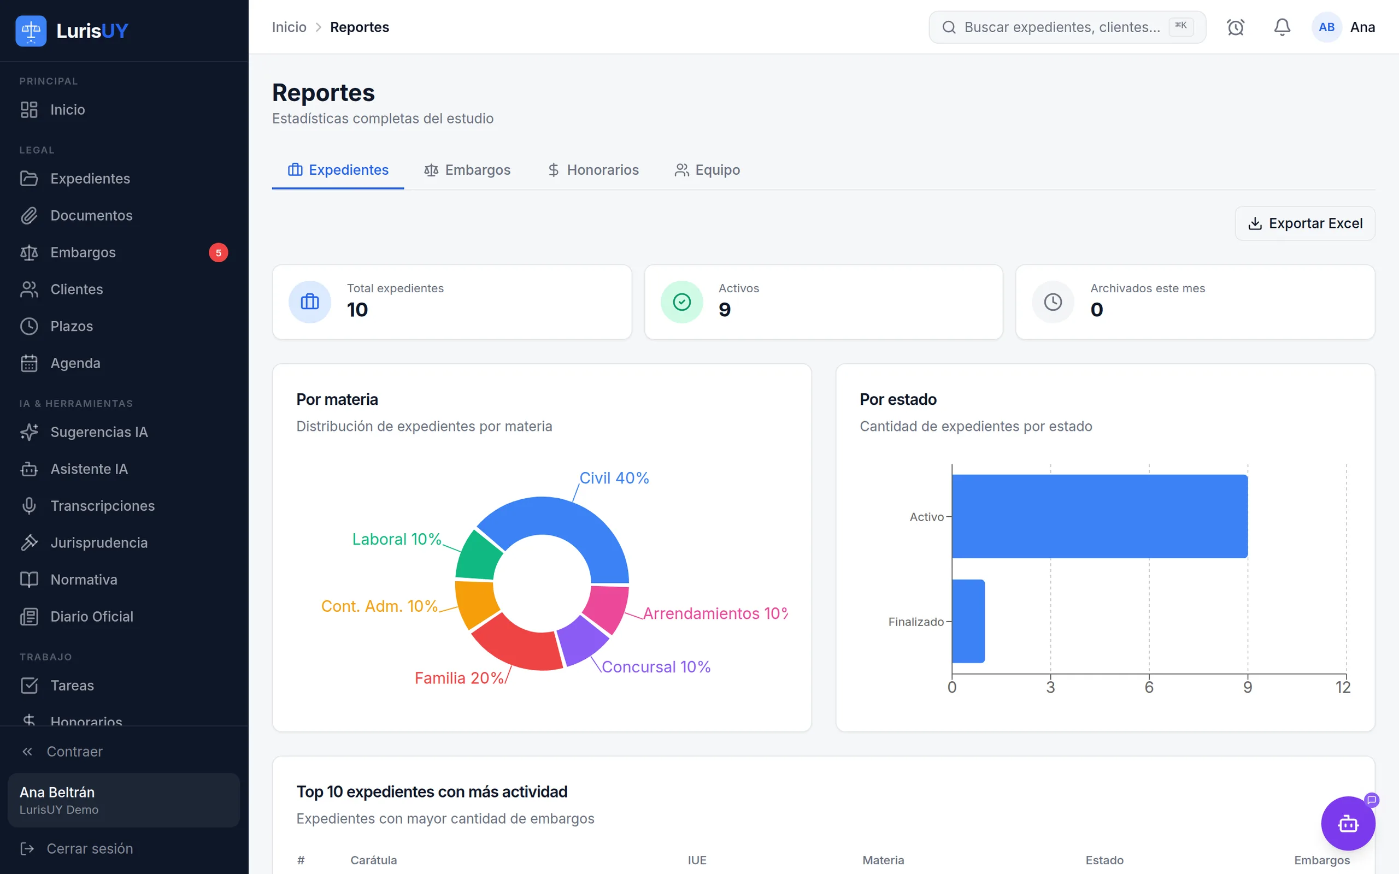Open Sugerencias IA in the sidebar
1399x874 pixels.
(124, 432)
